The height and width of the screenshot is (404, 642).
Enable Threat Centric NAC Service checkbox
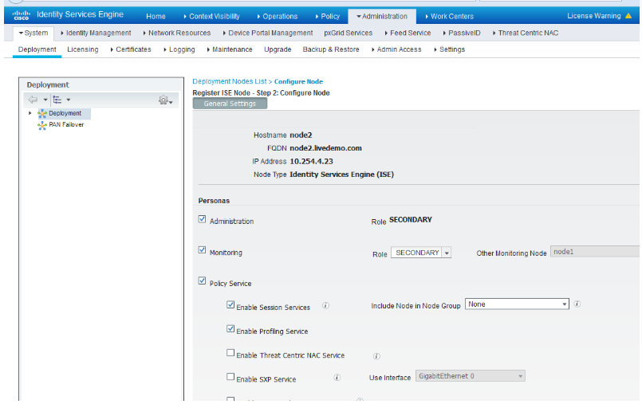(230, 353)
